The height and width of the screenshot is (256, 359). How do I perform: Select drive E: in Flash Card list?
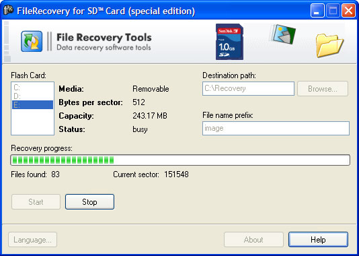(x=32, y=105)
